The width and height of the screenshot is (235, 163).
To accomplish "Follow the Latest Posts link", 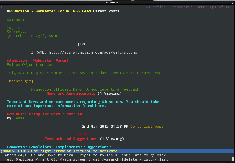I will click(106, 11).
